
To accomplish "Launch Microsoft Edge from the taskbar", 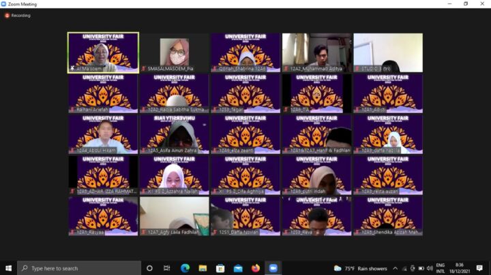I will [185, 268].
